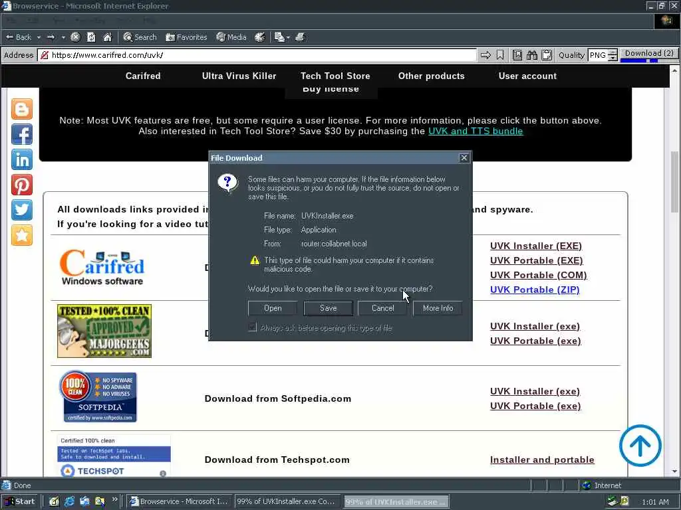Click the binoculars find icon
The height and width of the screenshot is (510, 681).
532,55
